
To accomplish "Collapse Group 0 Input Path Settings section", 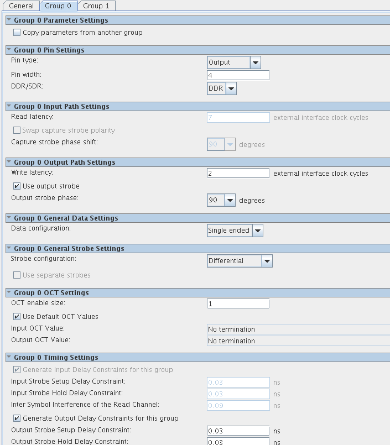I will [x=9, y=107].
